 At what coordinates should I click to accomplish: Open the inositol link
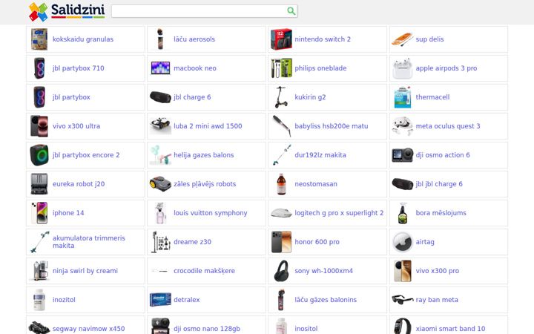[x=306, y=329]
